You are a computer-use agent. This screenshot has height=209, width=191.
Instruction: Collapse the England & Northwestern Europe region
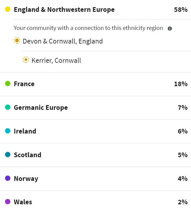(x=64, y=9)
